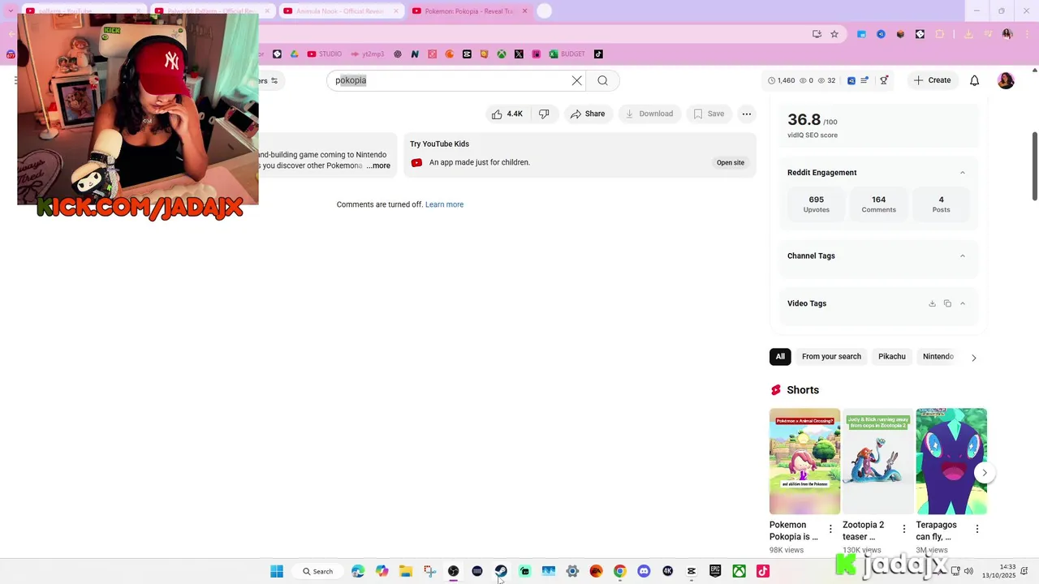Open the account avatar menu
The height and width of the screenshot is (584, 1039).
[1006, 80]
